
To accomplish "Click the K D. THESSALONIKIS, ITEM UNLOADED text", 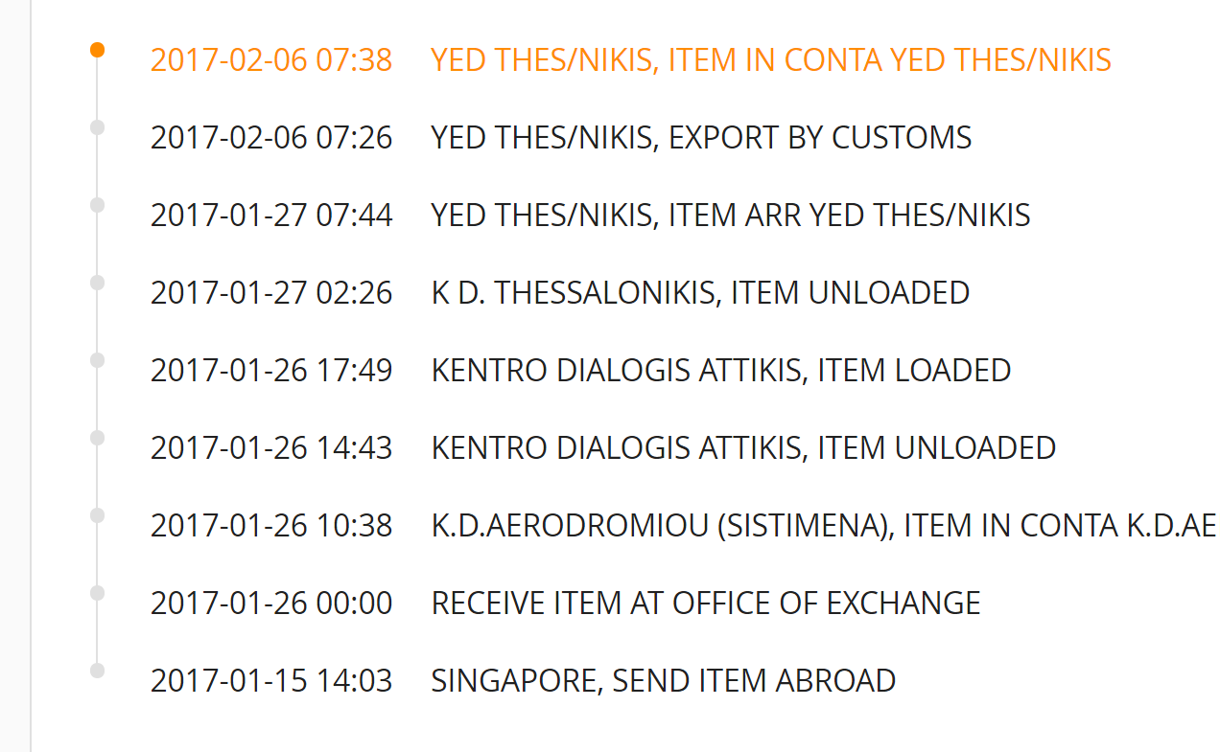I will 700,293.
